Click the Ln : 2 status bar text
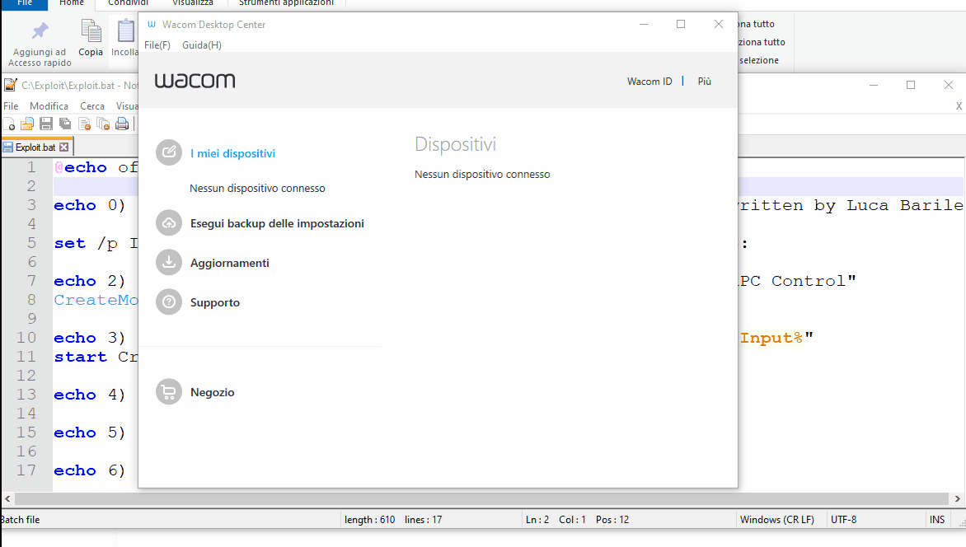This screenshot has width=966, height=547. [x=537, y=520]
